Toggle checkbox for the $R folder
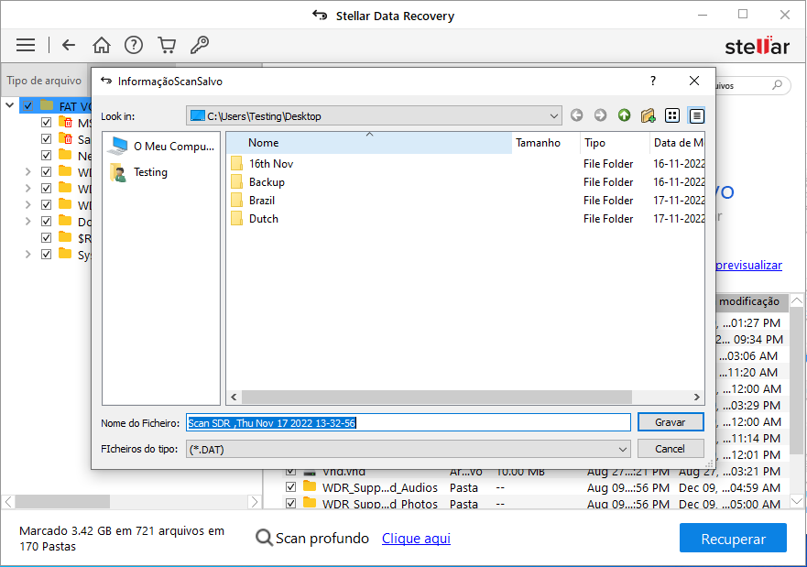 point(47,238)
